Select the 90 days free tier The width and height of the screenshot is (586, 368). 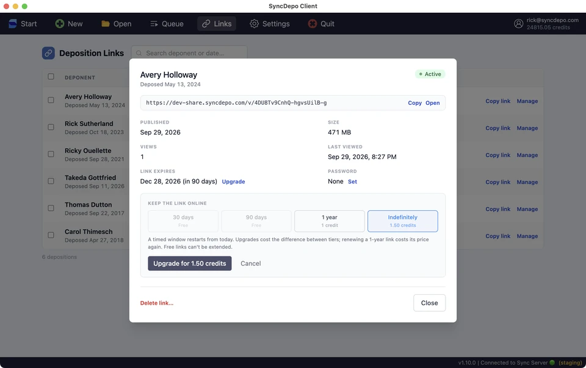(256, 221)
